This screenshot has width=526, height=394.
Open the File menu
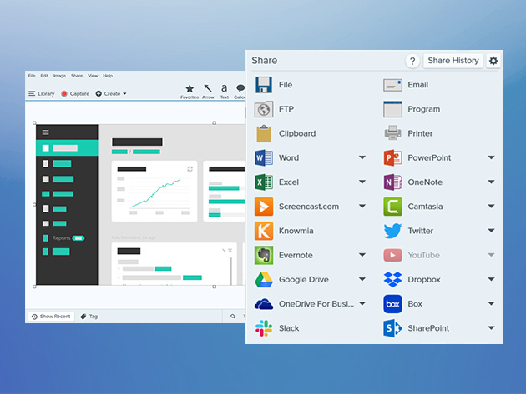point(32,76)
